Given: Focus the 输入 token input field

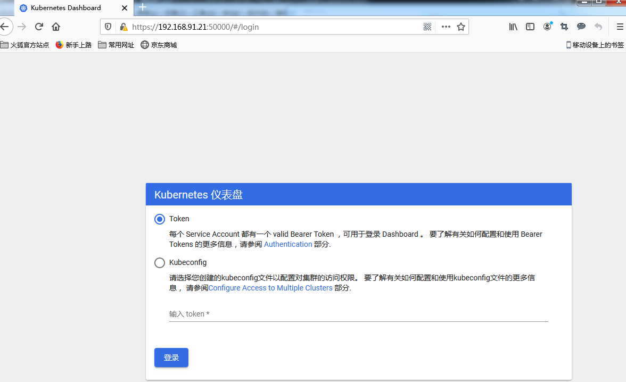Looking at the screenshot, I should (359, 314).
